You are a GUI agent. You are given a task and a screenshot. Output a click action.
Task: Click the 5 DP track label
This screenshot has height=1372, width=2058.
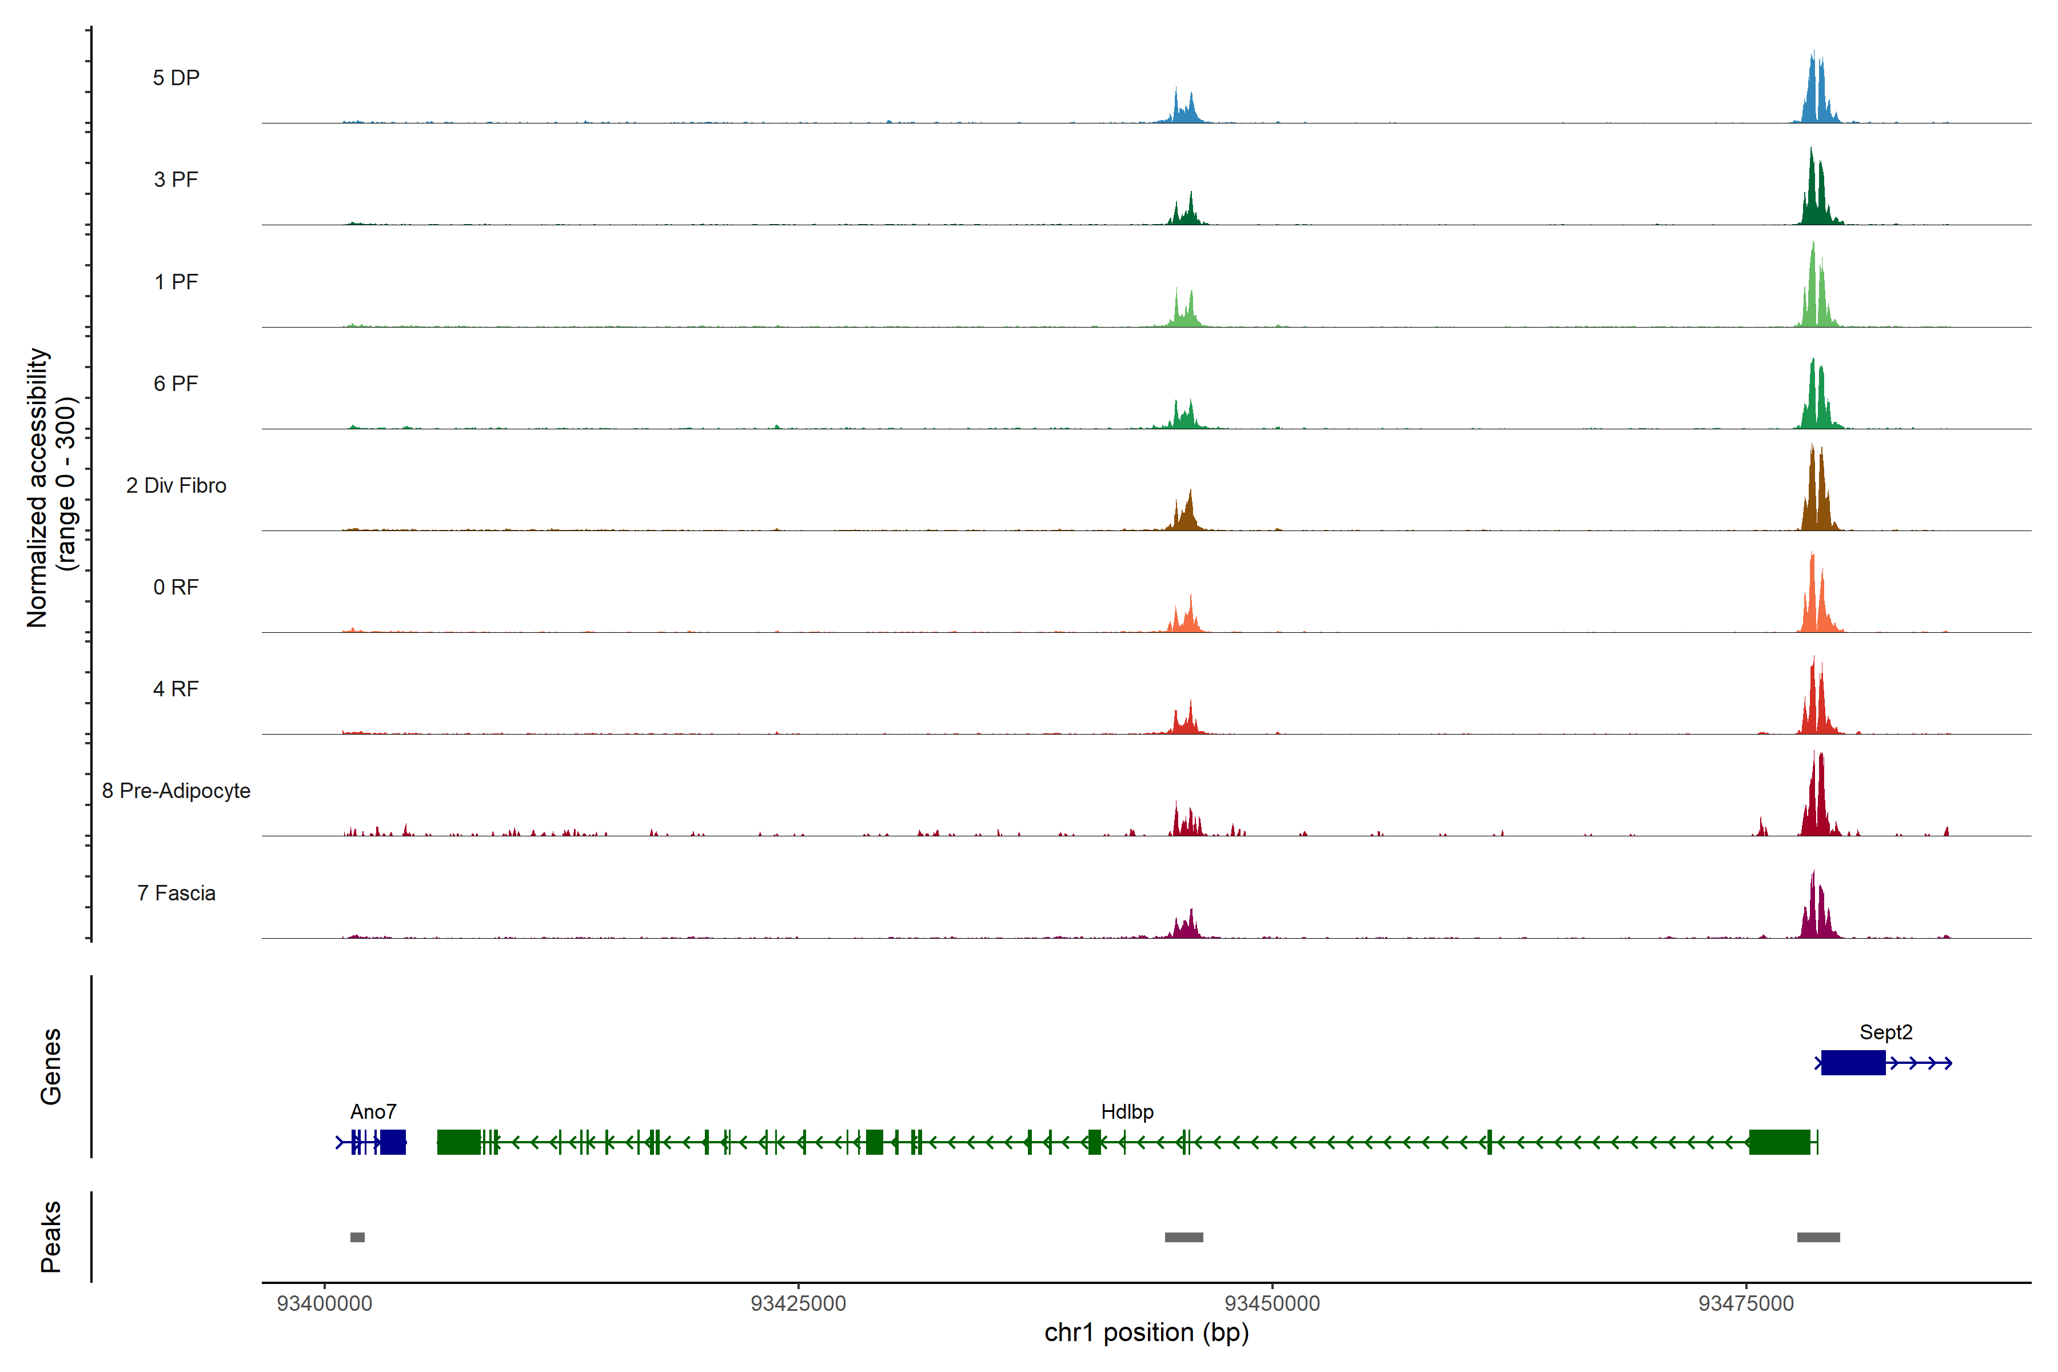176,78
